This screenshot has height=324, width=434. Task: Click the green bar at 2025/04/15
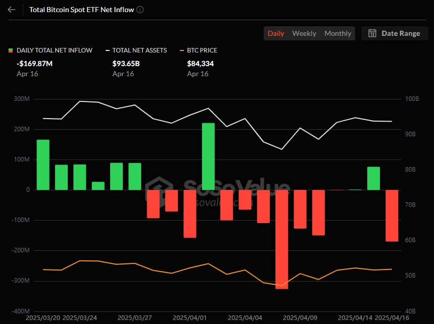[x=374, y=178]
